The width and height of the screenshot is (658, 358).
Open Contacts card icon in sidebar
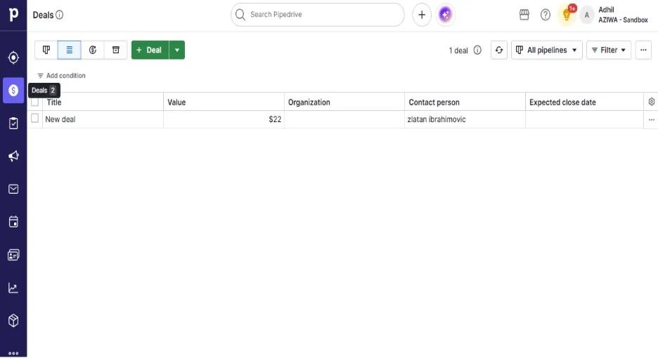click(13, 255)
